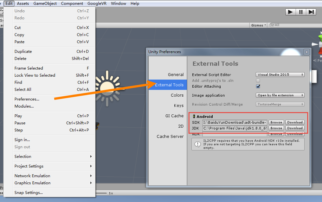Download the Android SDK
The height and width of the screenshot is (202, 322).
(x=295, y=122)
